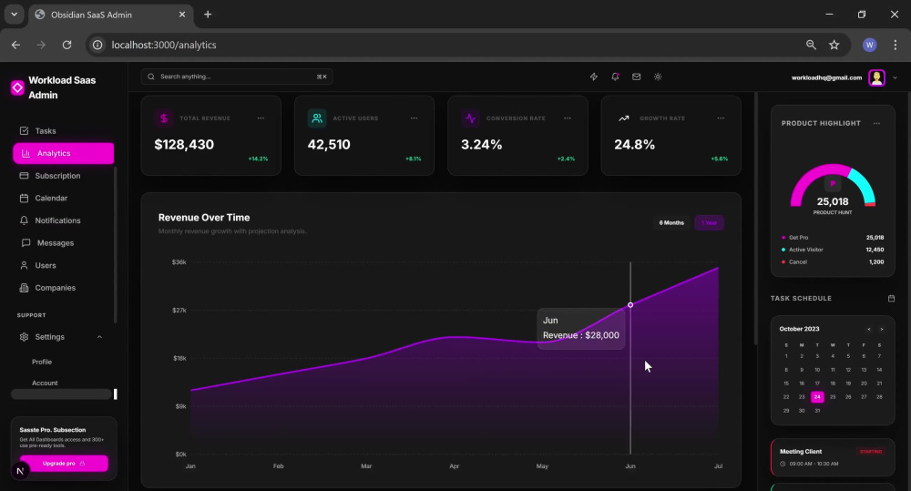The width and height of the screenshot is (911, 491).
Task: Expand the account dropdown chevron
Action: 895,77
